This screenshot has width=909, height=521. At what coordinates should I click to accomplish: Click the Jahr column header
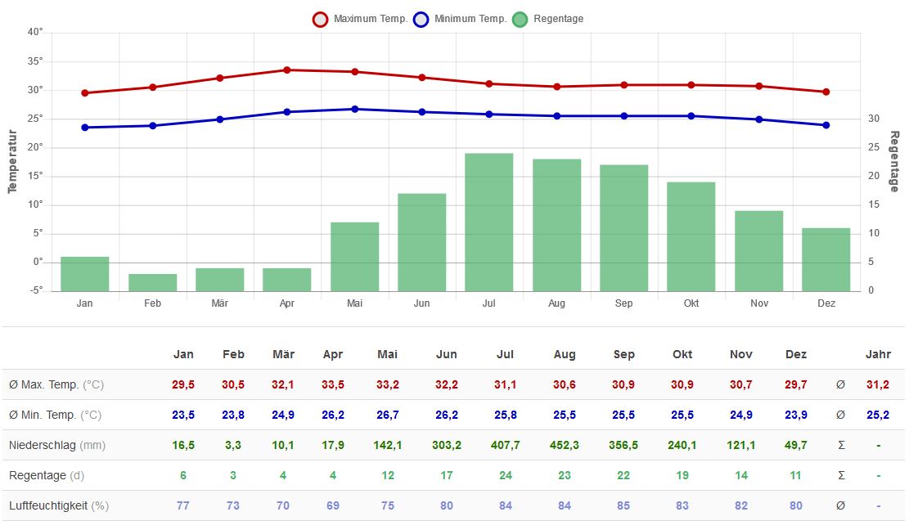click(878, 354)
